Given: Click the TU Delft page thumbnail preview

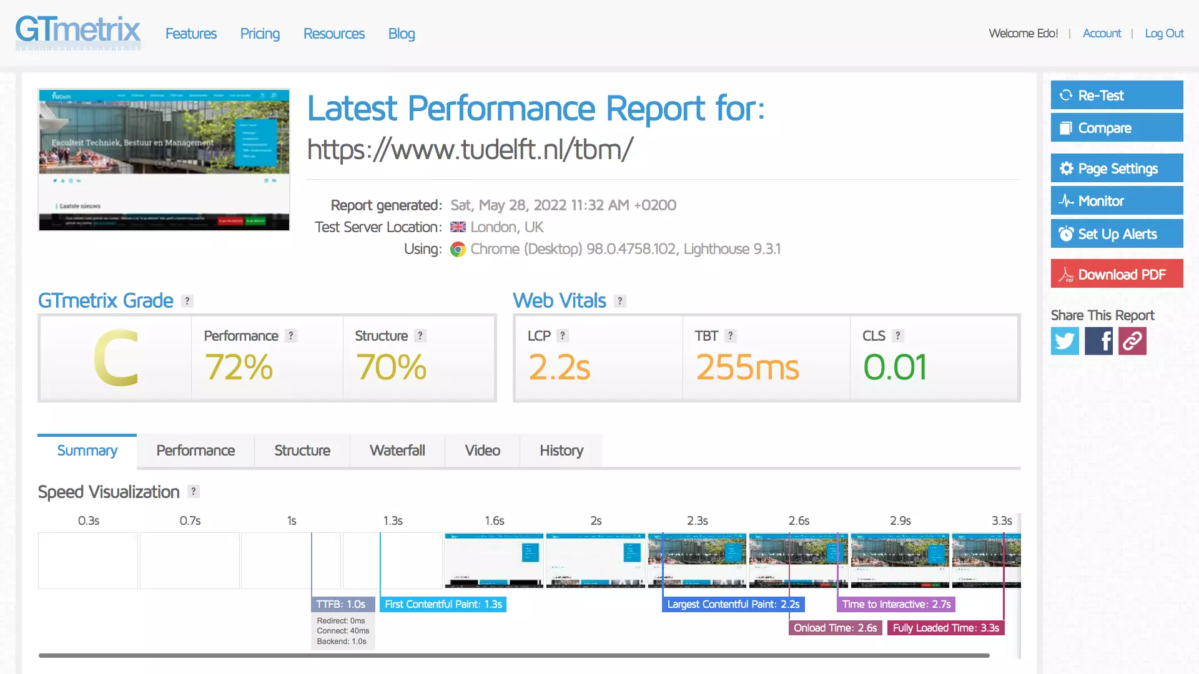Looking at the screenshot, I should [164, 160].
